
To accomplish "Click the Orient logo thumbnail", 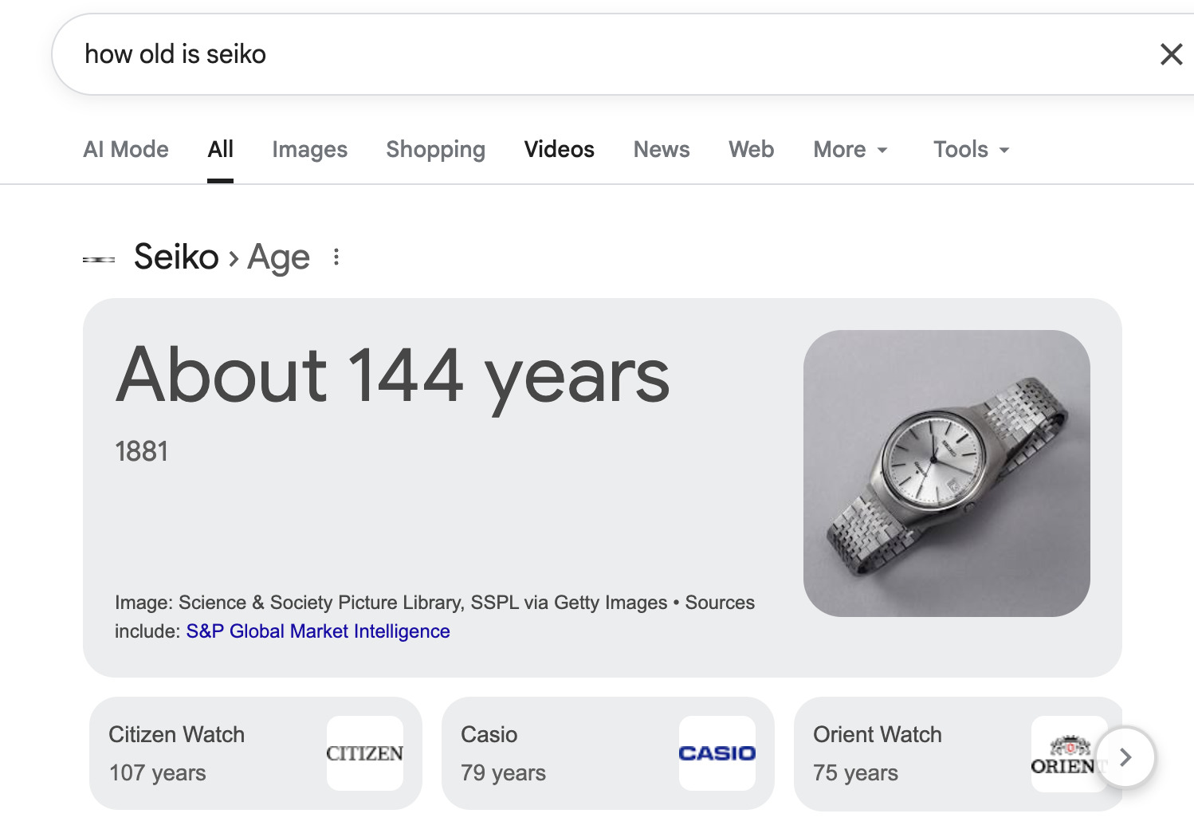I will click(1063, 755).
